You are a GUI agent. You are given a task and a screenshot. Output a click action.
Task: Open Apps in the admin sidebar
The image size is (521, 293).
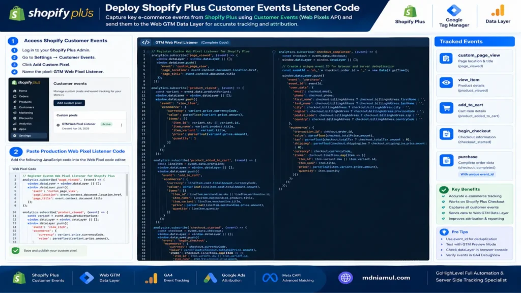(22, 129)
